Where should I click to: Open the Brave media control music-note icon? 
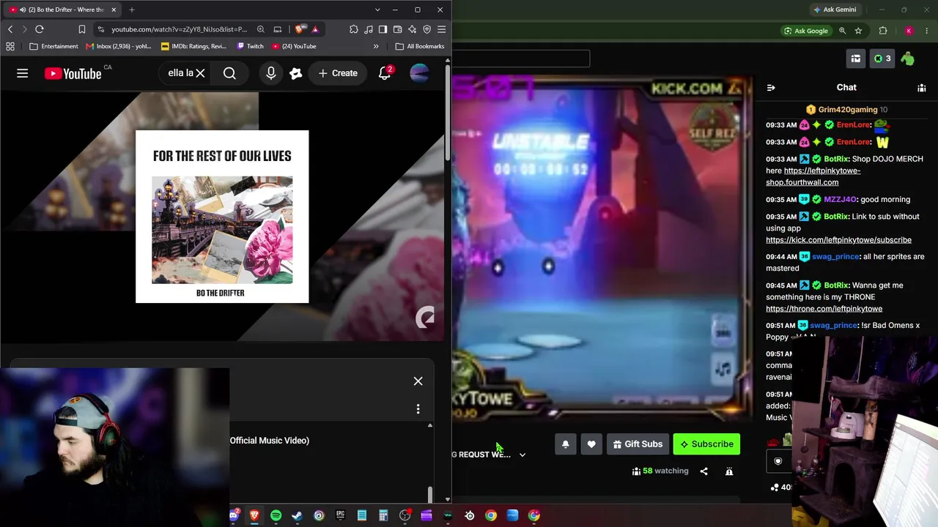click(369, 29)
